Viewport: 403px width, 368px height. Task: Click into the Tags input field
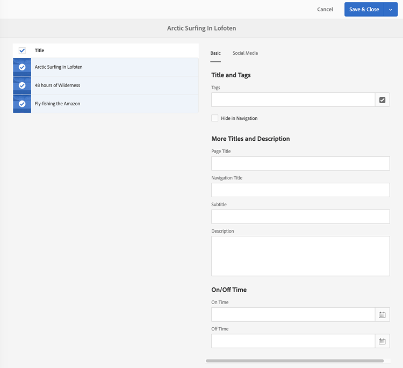pos(293,100)
